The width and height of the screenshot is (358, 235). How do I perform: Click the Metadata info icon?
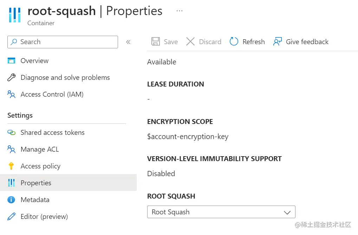[12, 200]
